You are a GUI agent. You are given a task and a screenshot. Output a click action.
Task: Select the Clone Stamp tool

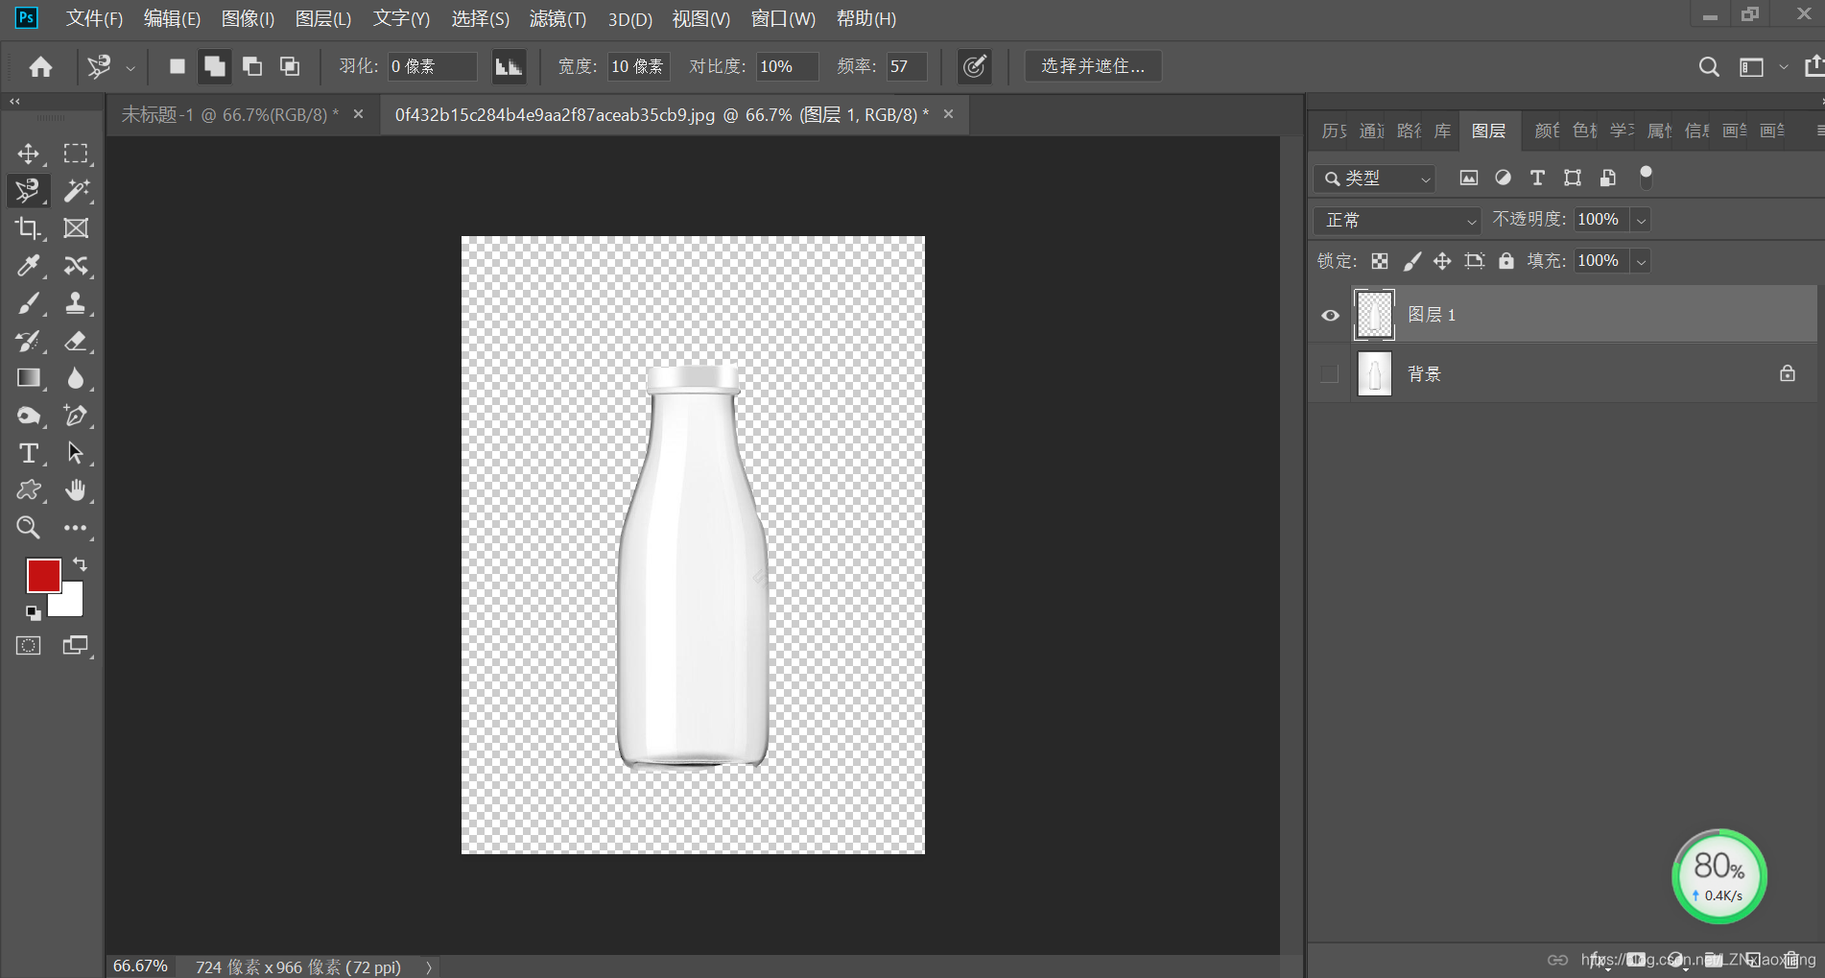pyautogui.click(x=75, y=303)
